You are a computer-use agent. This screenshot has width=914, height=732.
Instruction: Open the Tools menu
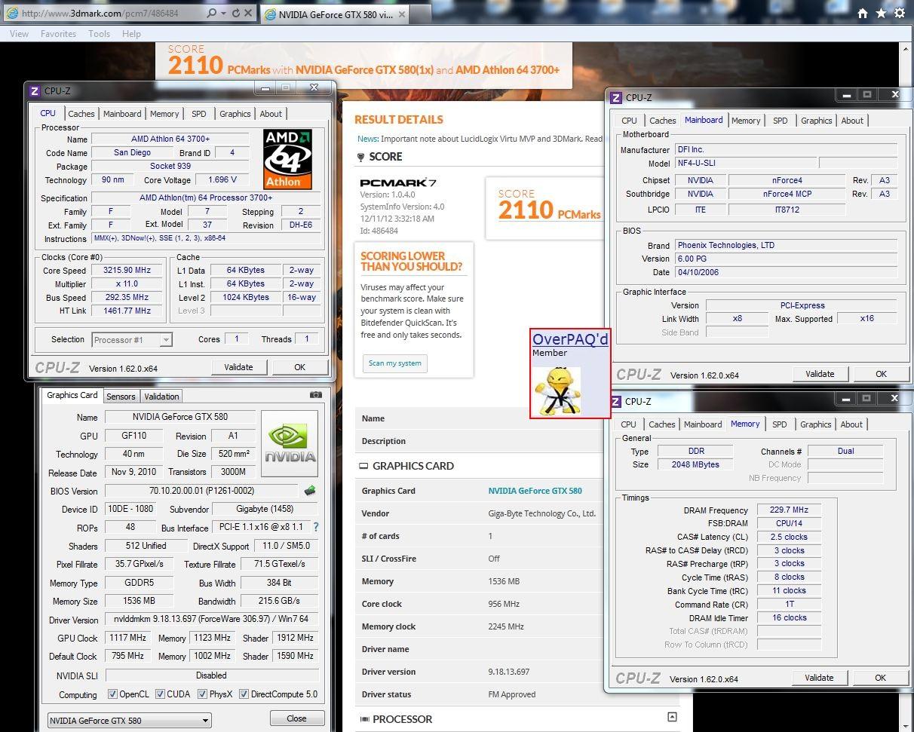coord(99,34)
